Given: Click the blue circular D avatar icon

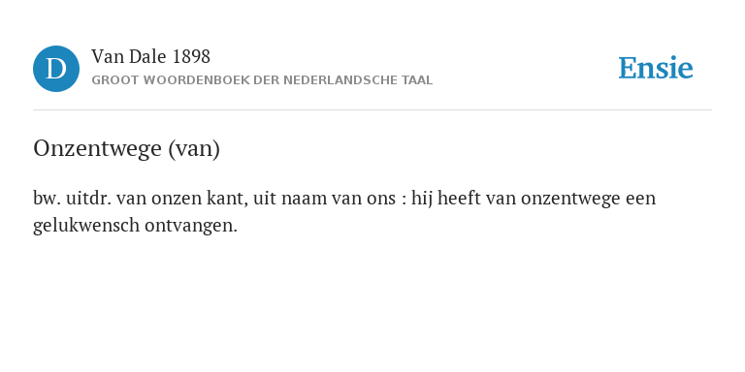Looking at the screenshot, I should [56, 69].
